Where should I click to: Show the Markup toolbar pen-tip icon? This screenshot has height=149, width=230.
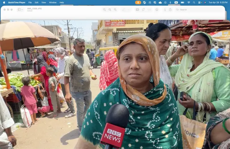(157, 9)
